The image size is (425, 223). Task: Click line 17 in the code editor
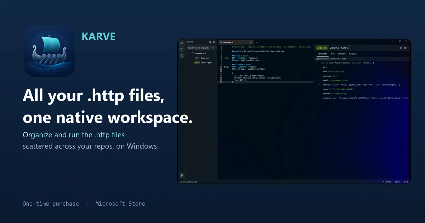(265, 82)
